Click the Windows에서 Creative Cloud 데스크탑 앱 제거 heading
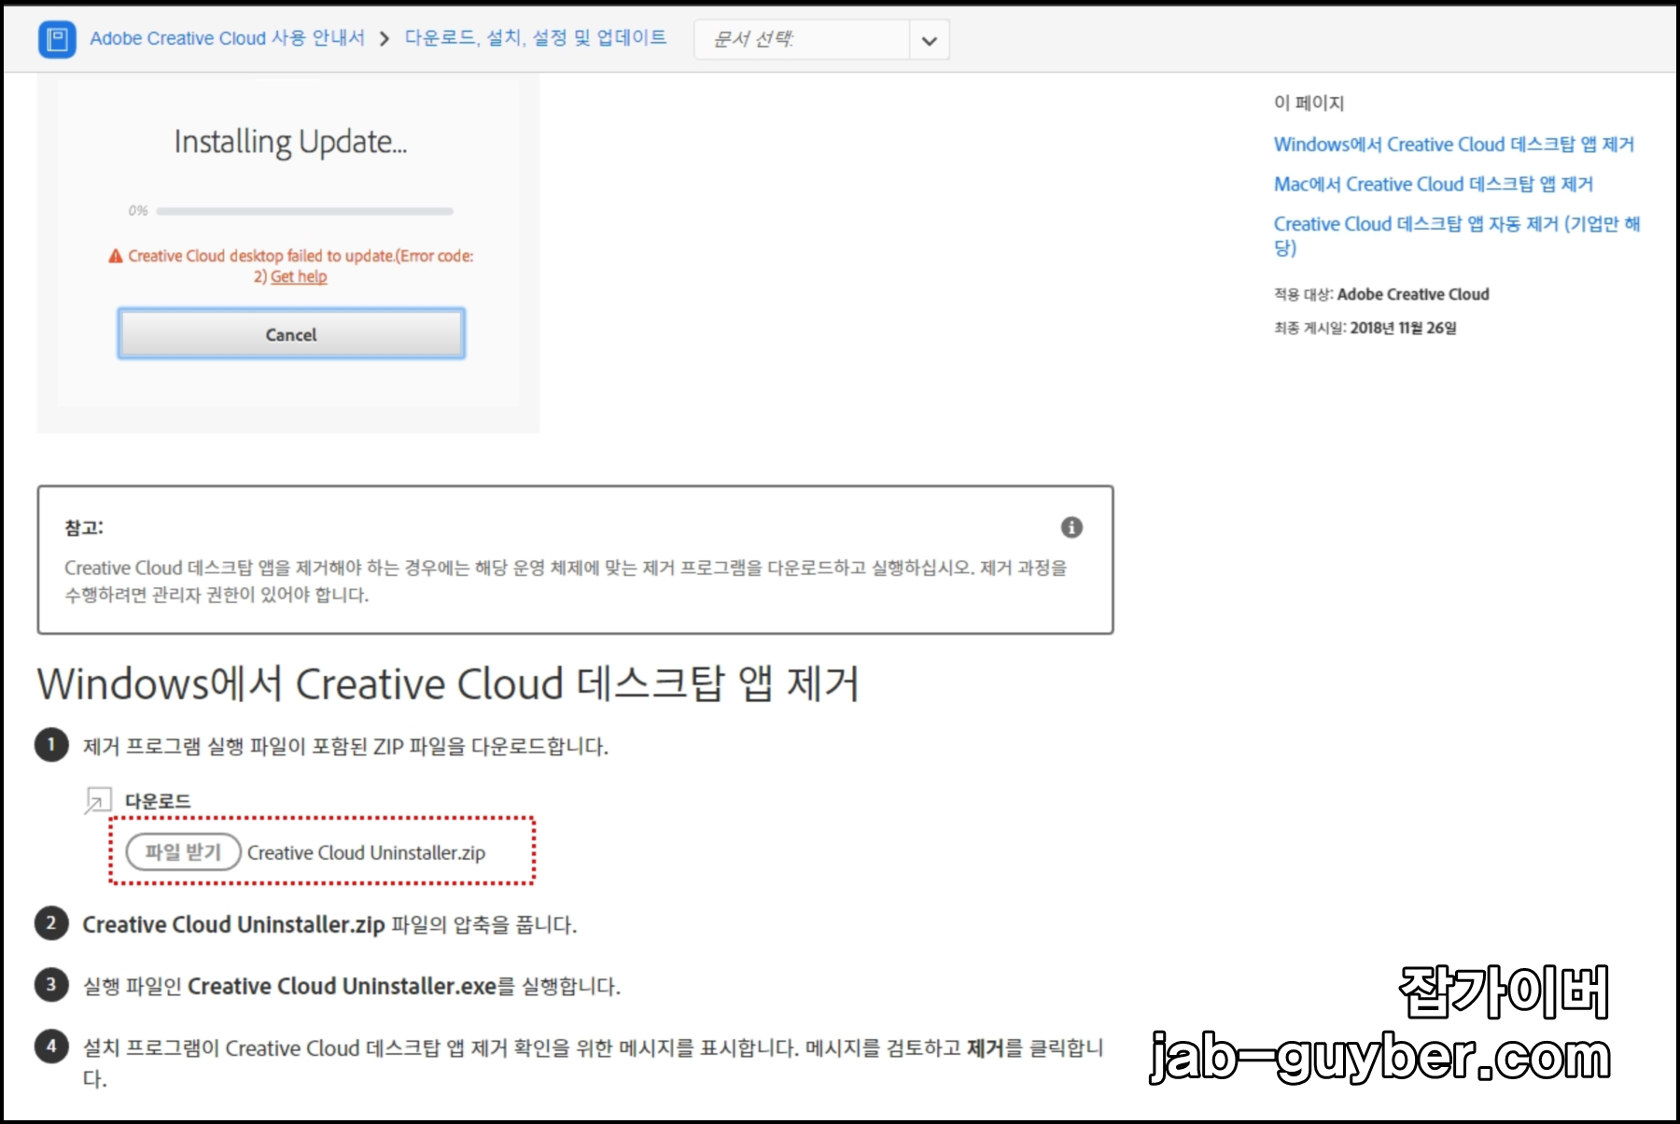This screenshot has width=1680, height=1124. pyautogui.click(x=448, y=683)
